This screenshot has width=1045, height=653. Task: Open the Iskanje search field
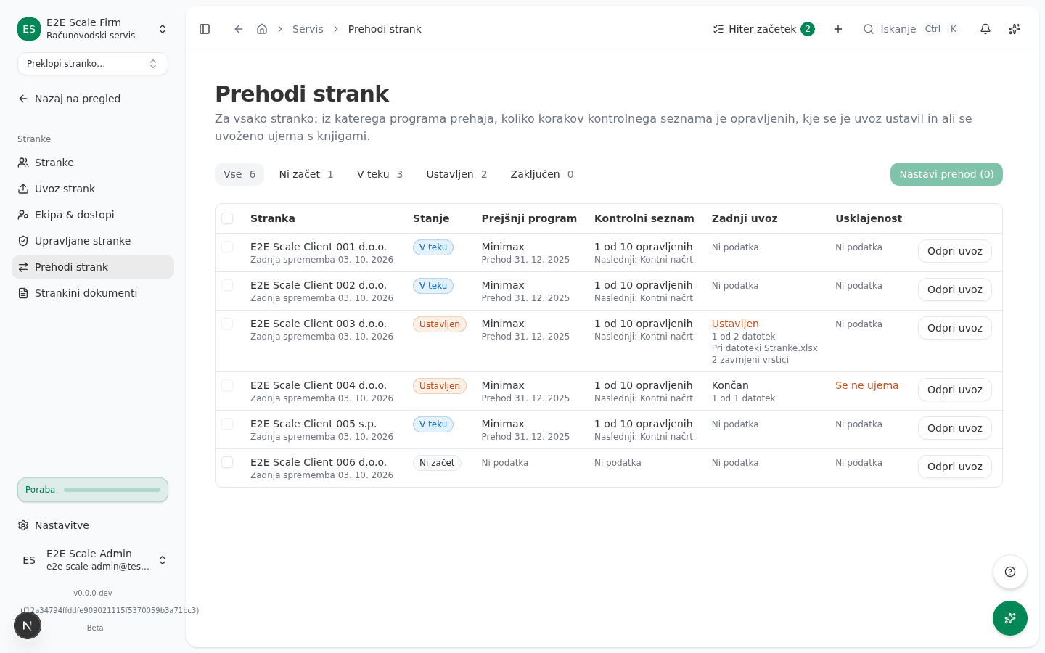coord(911,29)
